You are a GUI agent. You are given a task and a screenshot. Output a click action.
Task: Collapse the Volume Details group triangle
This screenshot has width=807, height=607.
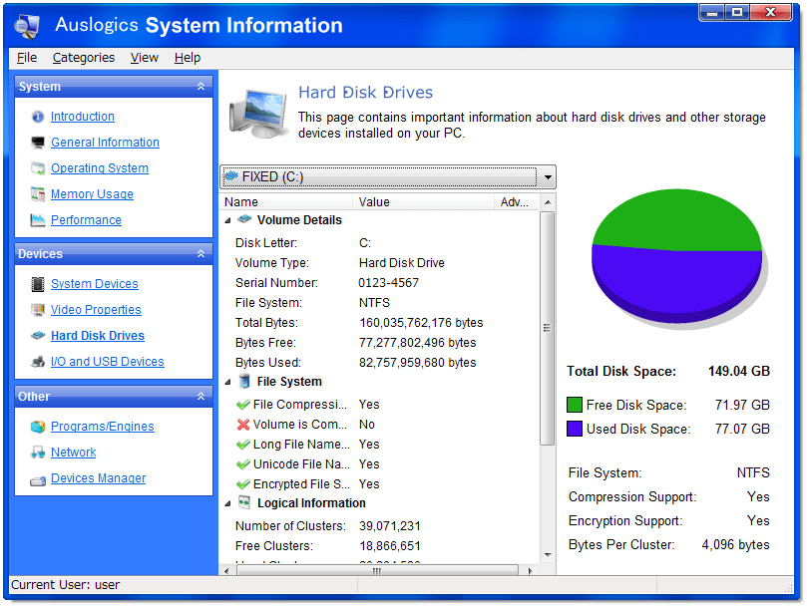tap(227, 220)
